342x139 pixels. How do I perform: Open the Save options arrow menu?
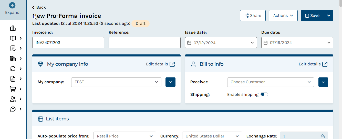coord(329,16)
